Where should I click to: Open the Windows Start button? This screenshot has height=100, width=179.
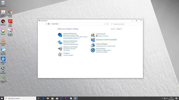coord(2,98)
